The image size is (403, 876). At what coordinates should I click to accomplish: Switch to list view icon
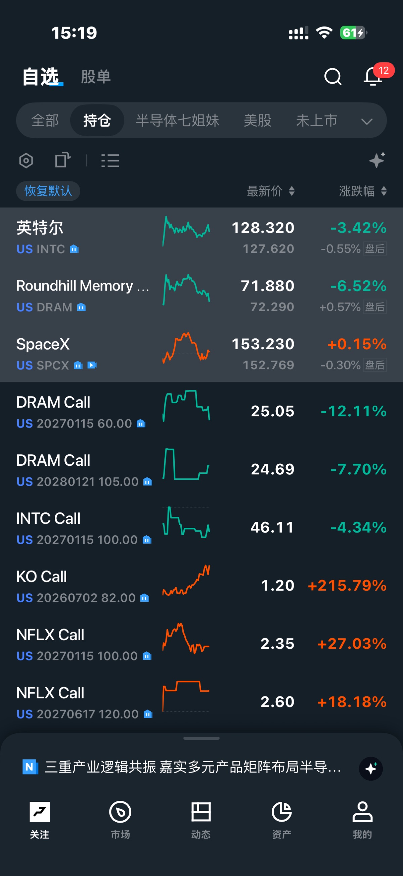point(110,160)
